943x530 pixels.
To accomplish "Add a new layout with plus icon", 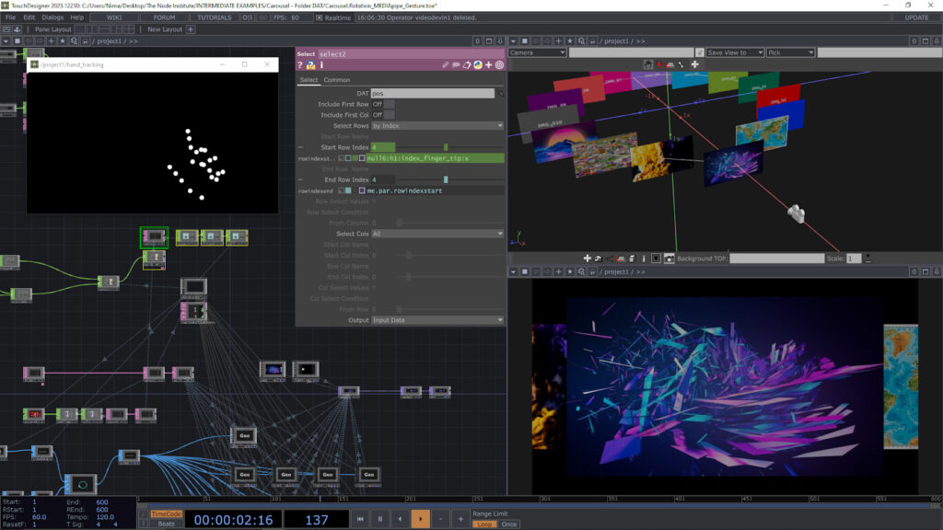I will click(191, 29).
